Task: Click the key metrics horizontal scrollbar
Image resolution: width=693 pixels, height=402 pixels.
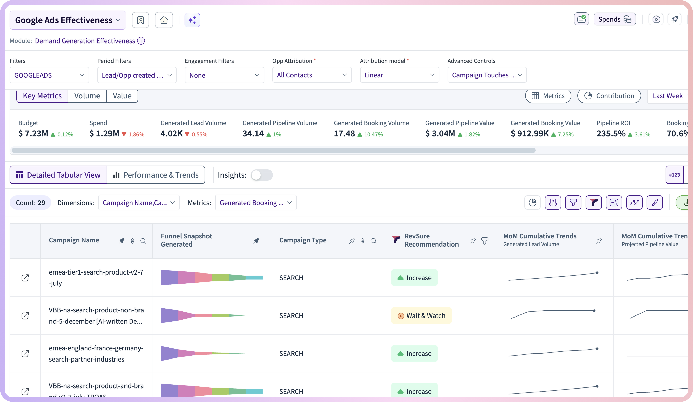Action: pyautogui.click(x=274, y=150)
